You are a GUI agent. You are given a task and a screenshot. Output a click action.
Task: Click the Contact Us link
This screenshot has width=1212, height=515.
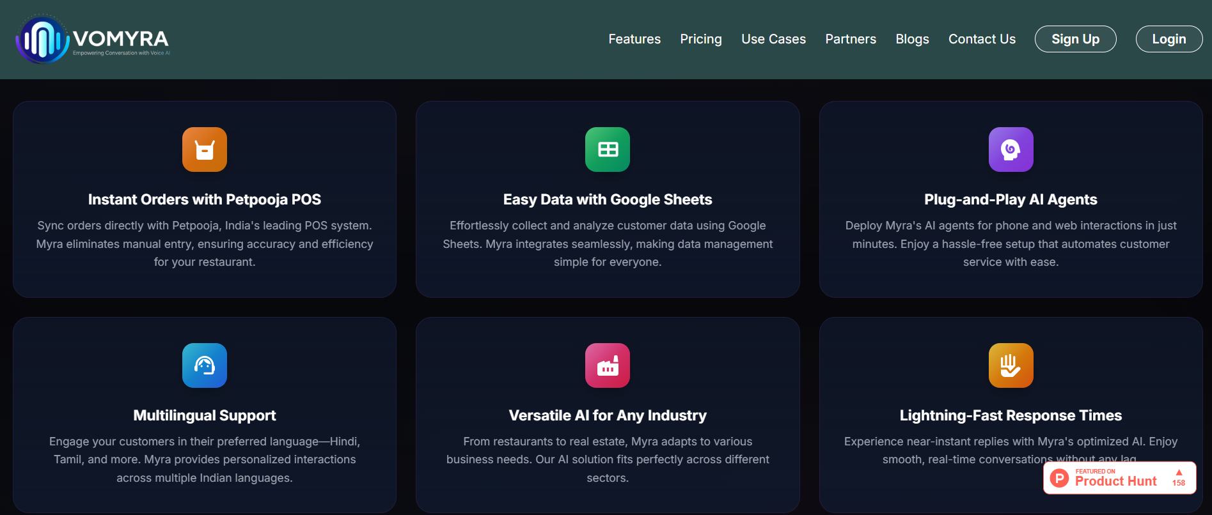[982, 39]
